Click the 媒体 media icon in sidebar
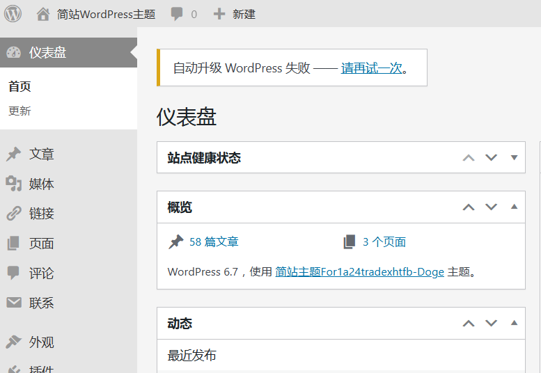 [x=13, y=184]
